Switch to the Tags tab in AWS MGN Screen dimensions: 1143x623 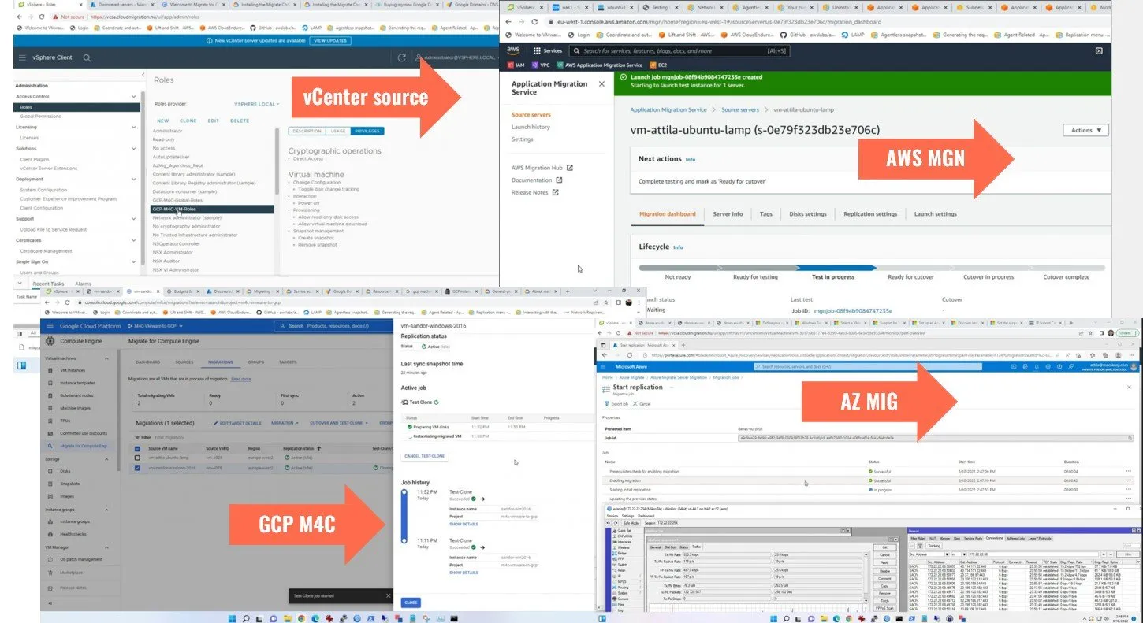[766, 214]
